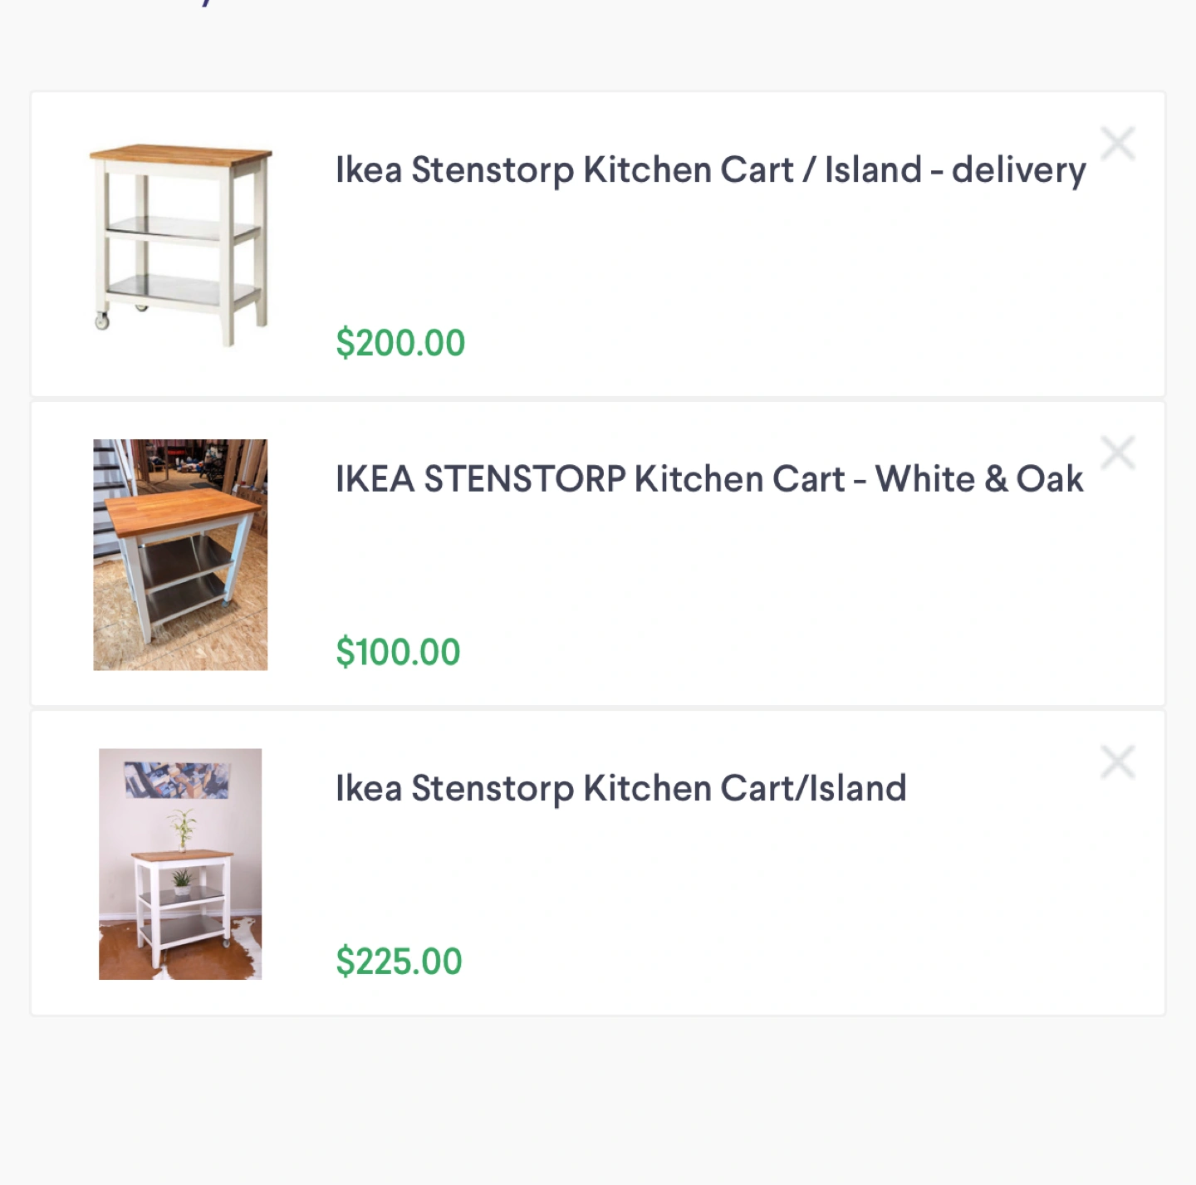Select the $100.00 price label
The height and width of the screenshot is (1185, 1196).
pos(398,652)
